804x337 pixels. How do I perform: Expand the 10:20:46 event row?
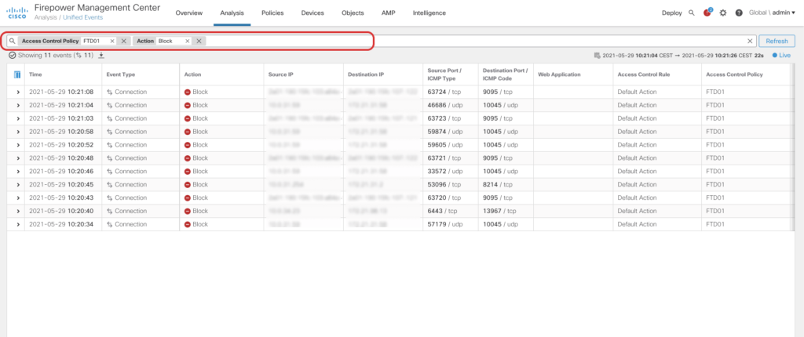18,171
